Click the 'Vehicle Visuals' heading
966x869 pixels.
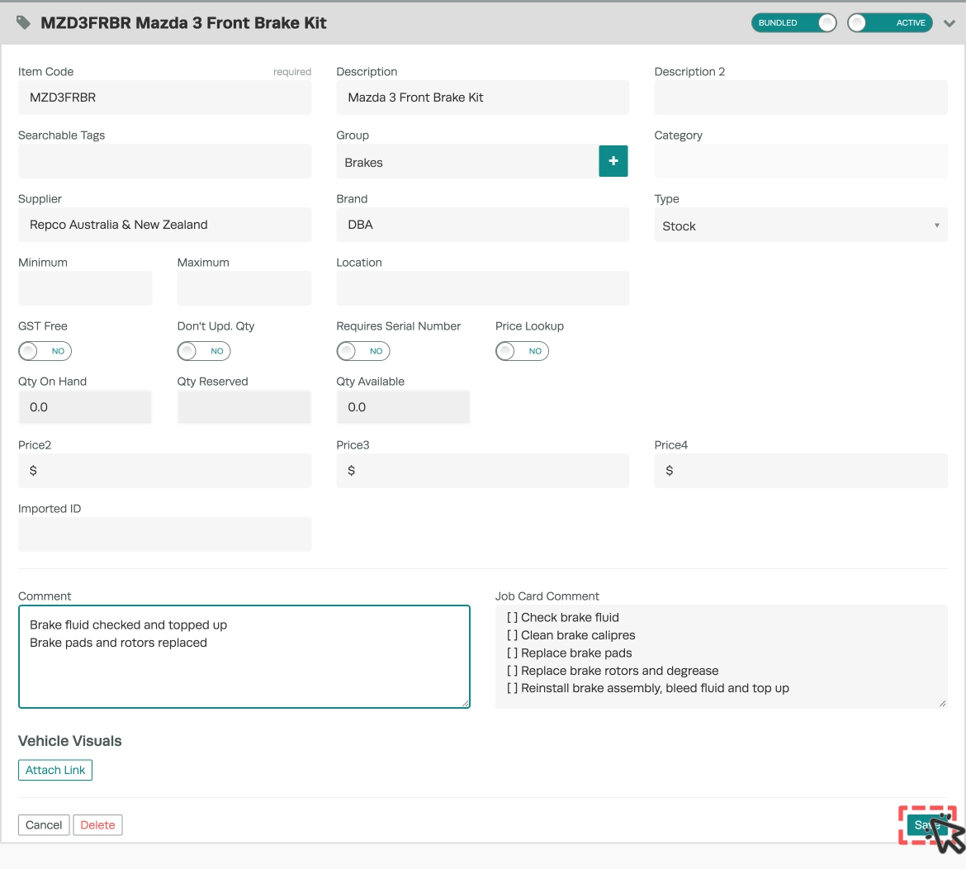(x=69, y=741)
